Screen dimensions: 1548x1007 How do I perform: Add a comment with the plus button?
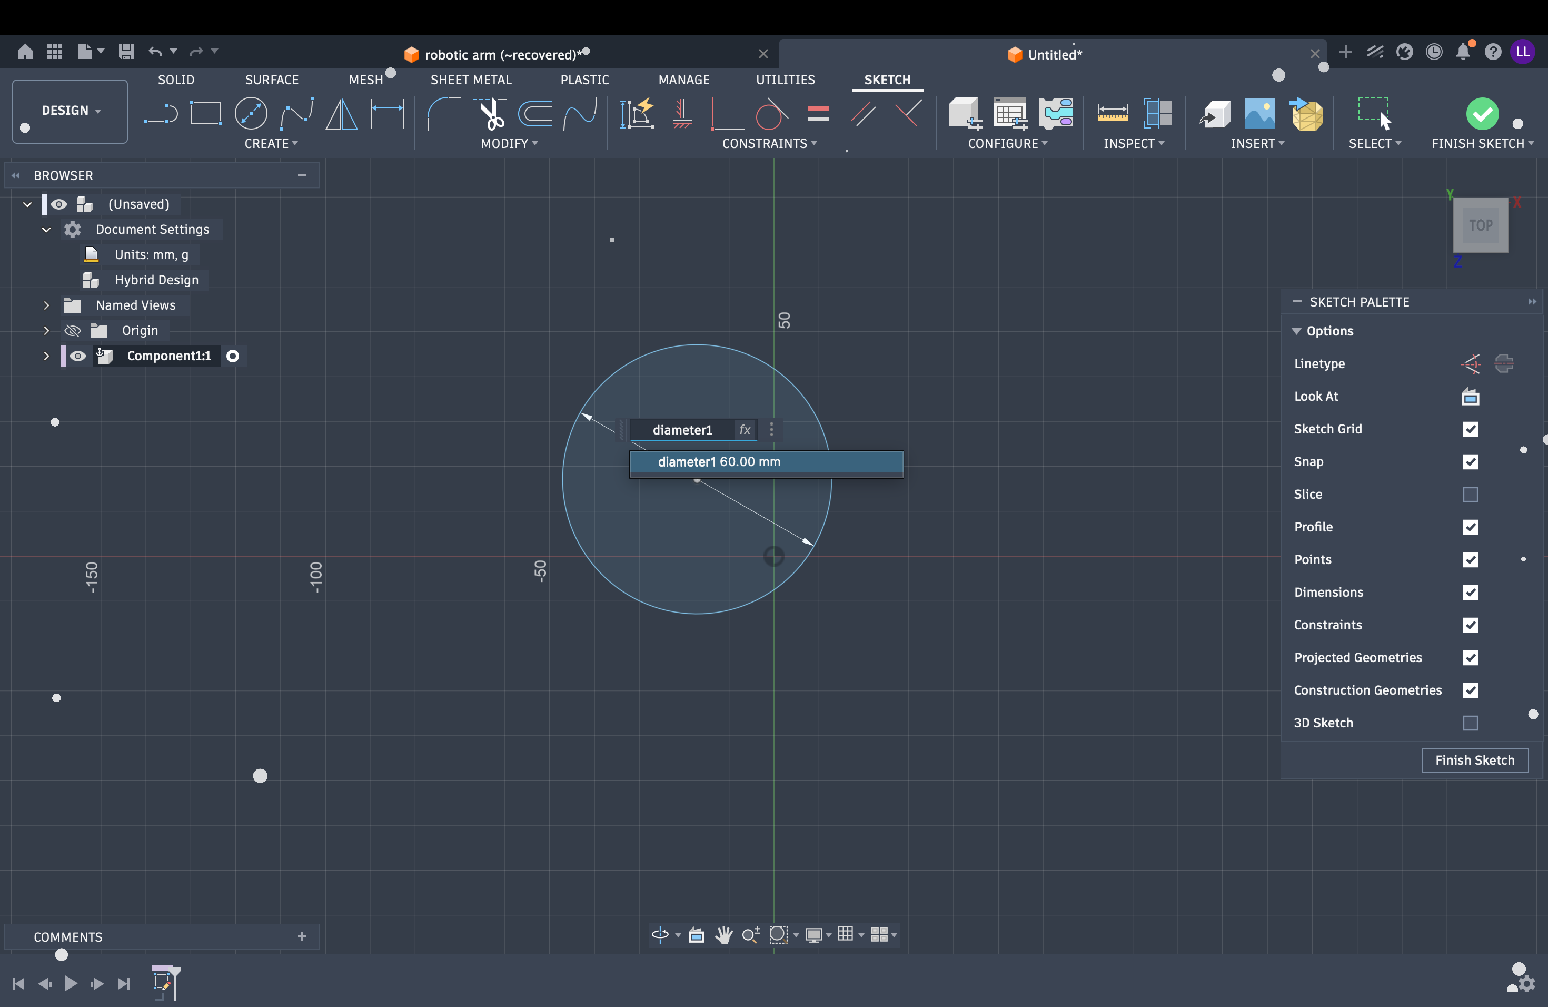(302, 937)
